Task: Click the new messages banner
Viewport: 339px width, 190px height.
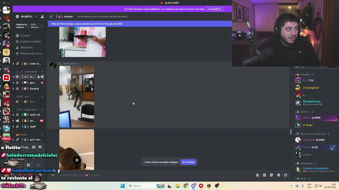Action: tap(140, 24)
